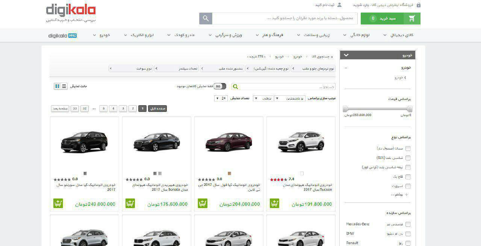Click the price slider maximum handle

coord(346,109)
